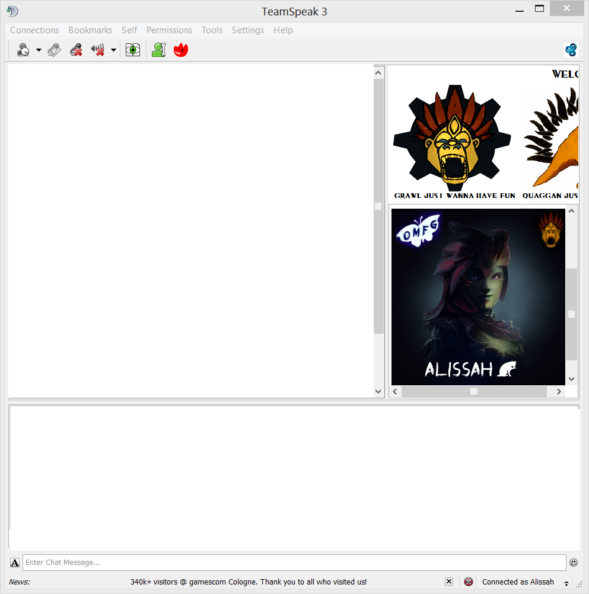
Task: Toggle the activate microphone icon
Action: (x=54, y=50)
